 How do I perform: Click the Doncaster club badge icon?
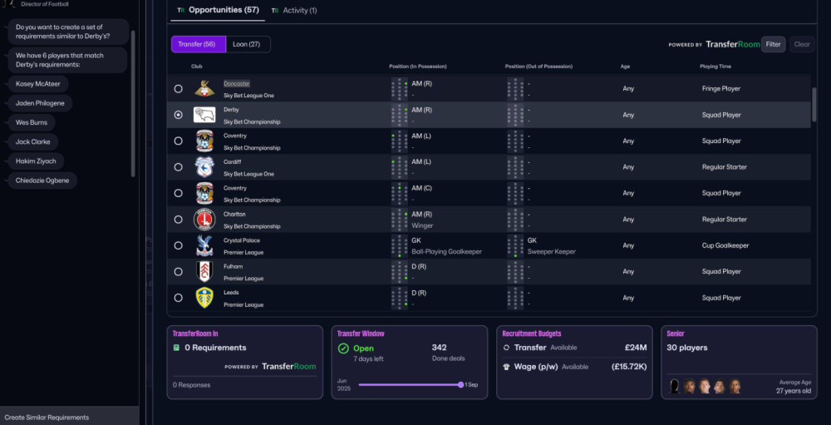[204, 88]
